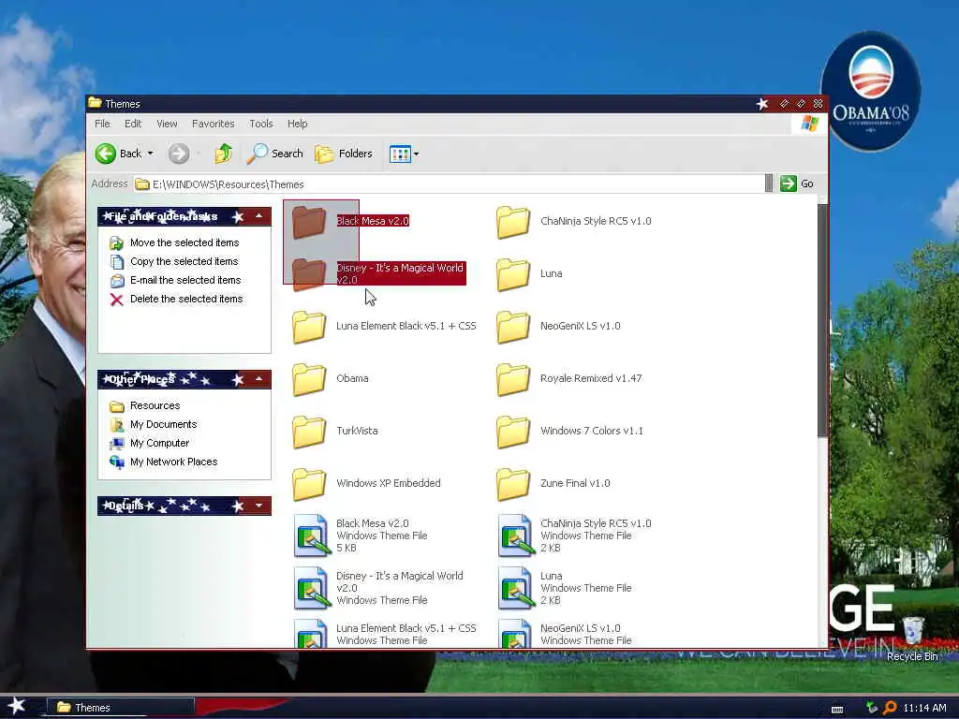Viewport: 959px width, 719px height.
Task: Open Resources in Other Places
Action: (144, 406)
